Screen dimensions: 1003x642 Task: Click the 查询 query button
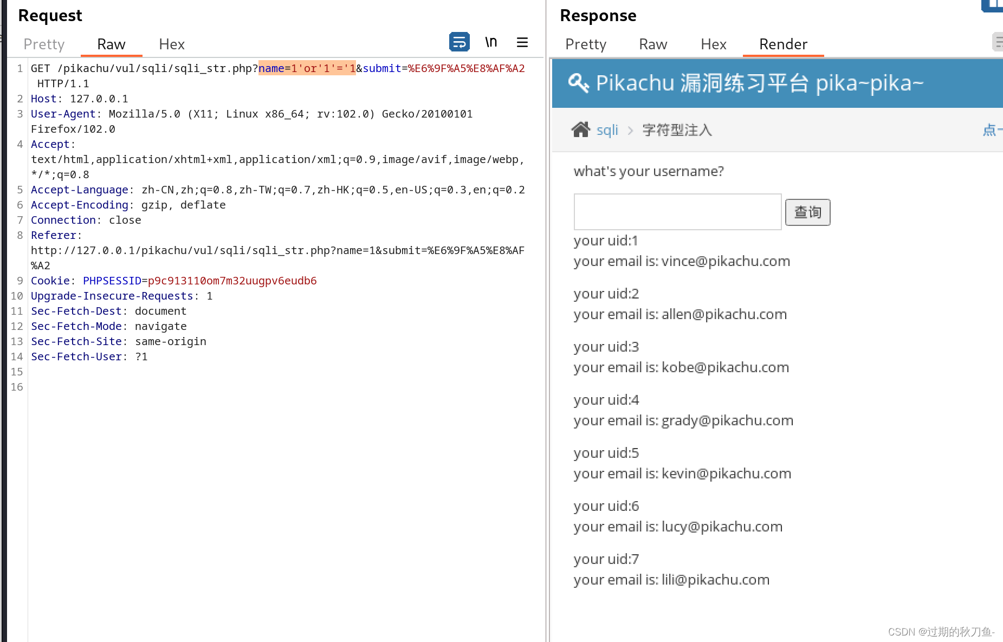807,212
